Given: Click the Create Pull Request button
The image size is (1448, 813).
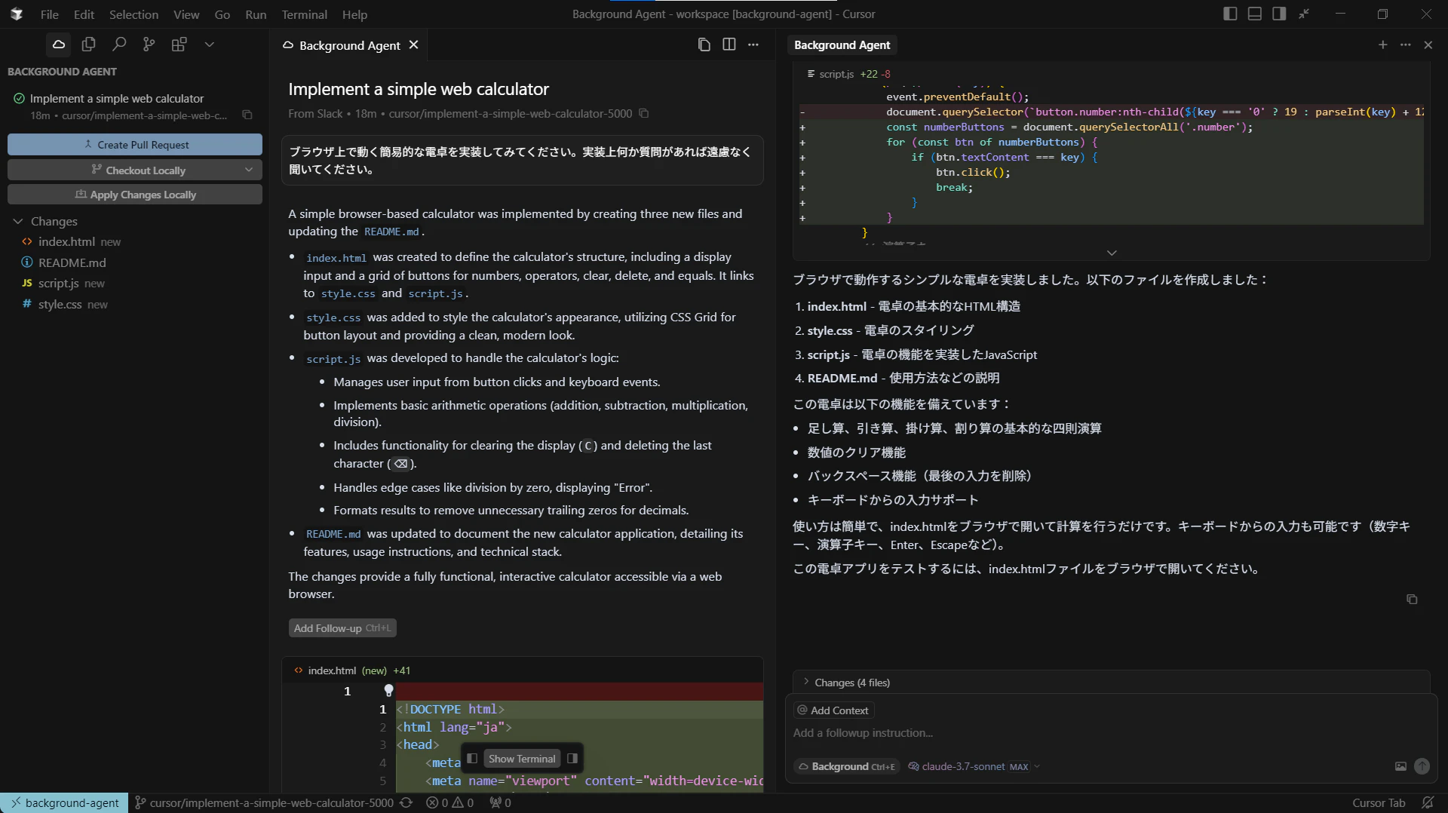Looking at the screenshot, I should [x=134, y=144].
